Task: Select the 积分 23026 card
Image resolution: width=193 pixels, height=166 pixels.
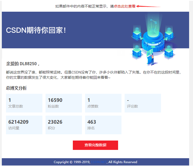Action: (x=64, y=125)
